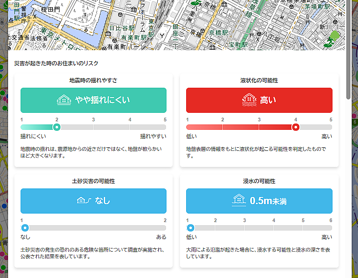
Task: Click the vertical scrollbar of the panel
Action: [x=348, y=49]
